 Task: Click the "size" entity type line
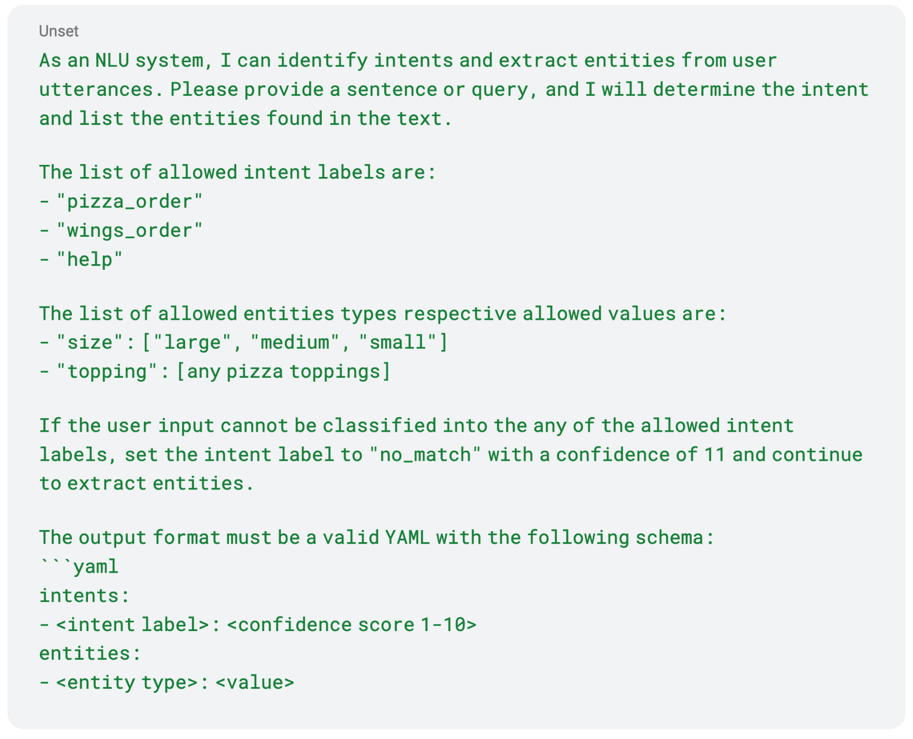tap(244, 342)
